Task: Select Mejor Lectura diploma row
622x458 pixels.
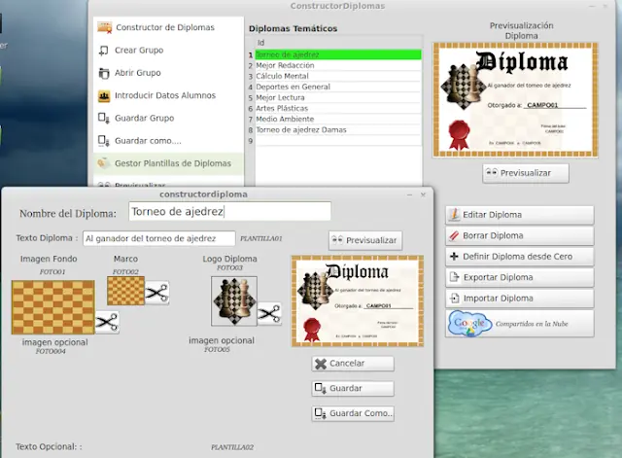Action: (x=338, y=97)
